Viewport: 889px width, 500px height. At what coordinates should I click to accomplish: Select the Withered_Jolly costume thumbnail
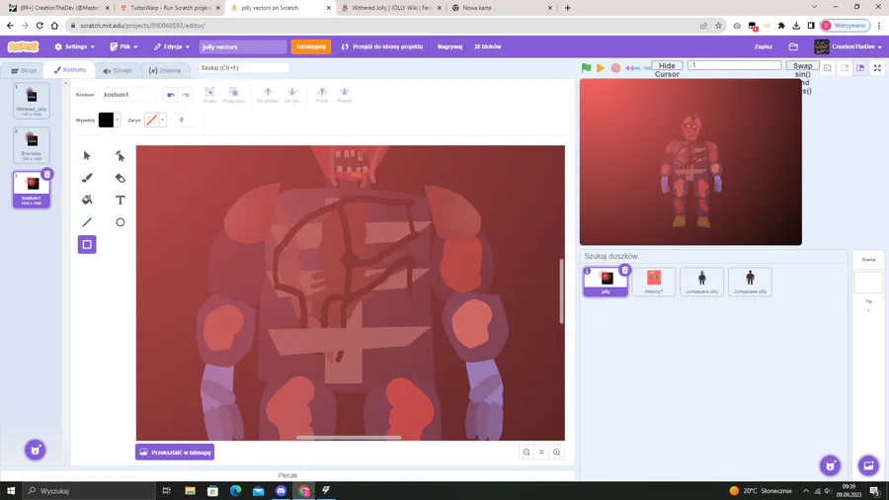click(32, 101)
